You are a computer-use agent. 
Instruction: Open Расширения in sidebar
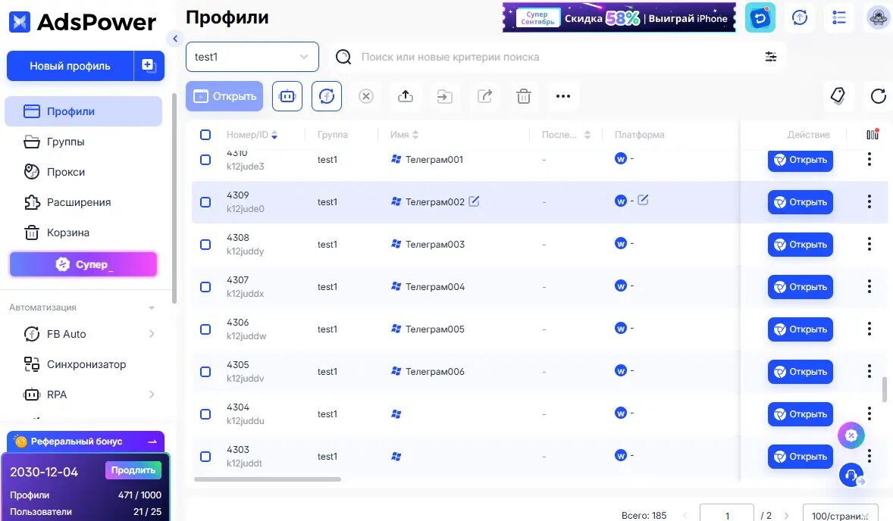(83, 202)
